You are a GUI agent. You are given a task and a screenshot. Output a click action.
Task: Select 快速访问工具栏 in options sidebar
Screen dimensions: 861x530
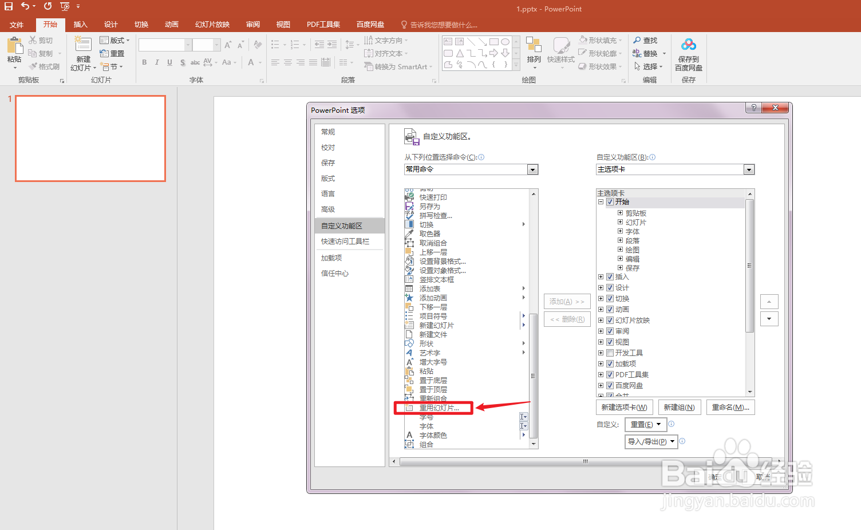349,242
